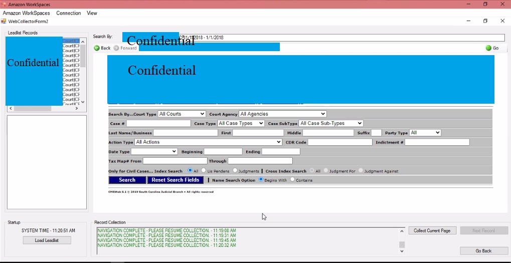Click the First name input field

[258, 133]
